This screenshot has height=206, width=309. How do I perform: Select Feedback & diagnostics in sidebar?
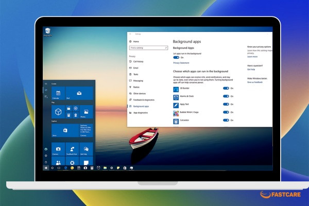tap(142, 100)
